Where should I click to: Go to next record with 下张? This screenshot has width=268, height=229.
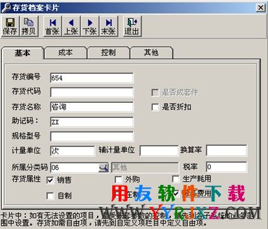[90, 26]
